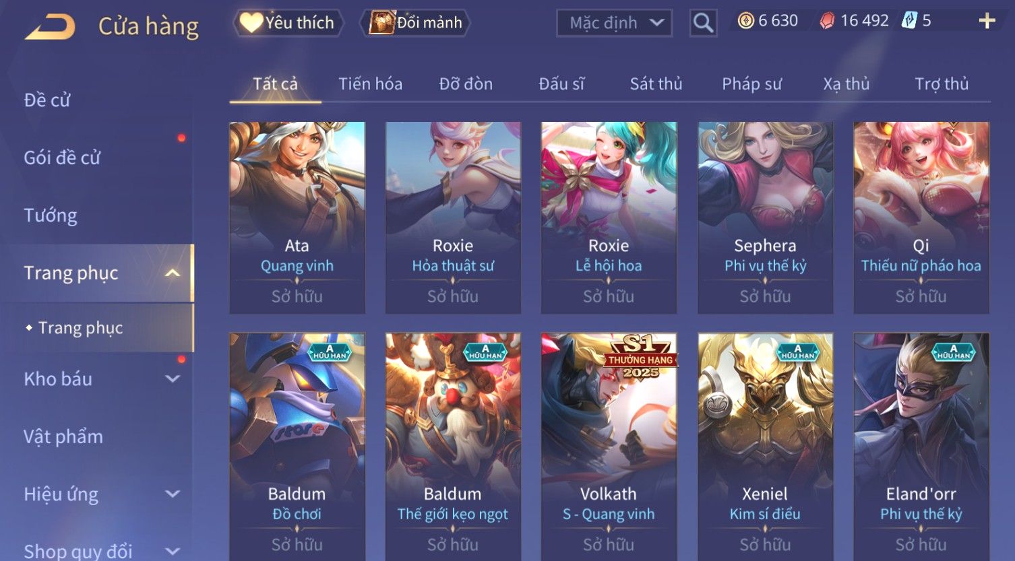Switch to the Sát thủ tab

(x=656, y=84)
